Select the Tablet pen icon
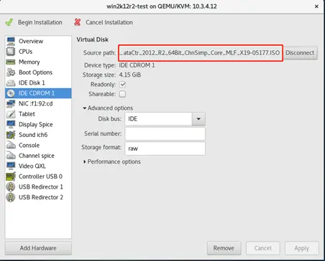325x261 pixels. point(11,114)
